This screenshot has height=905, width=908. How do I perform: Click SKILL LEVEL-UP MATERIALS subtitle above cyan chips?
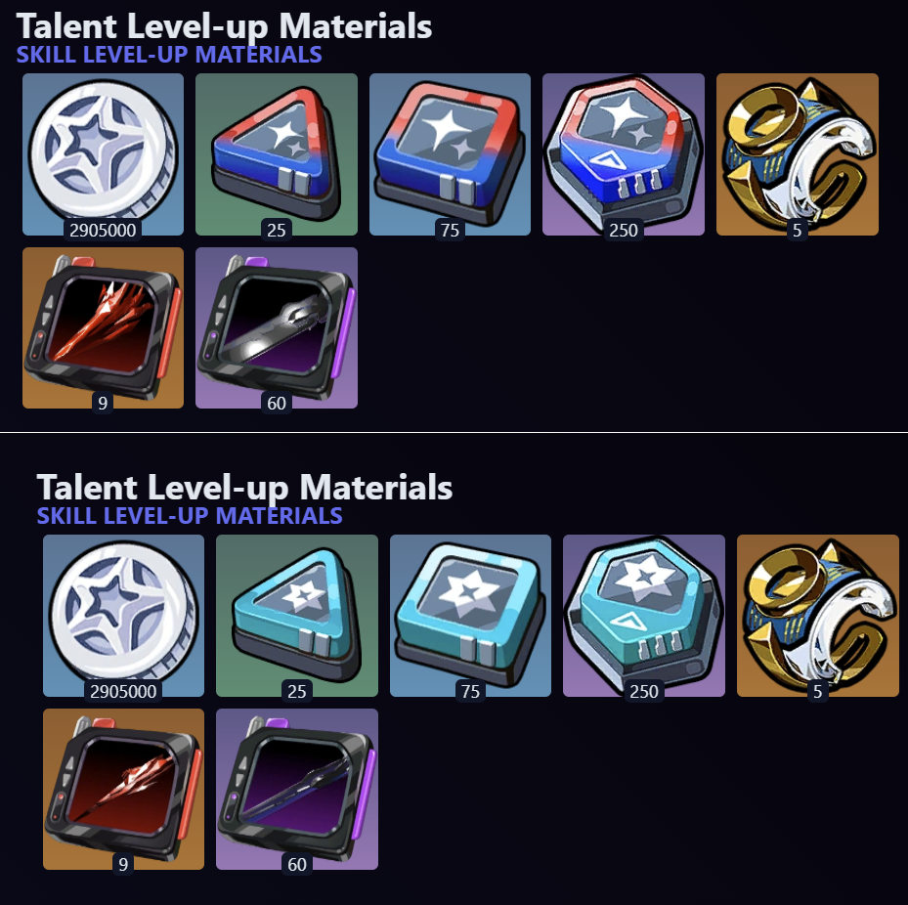(190, 516)
